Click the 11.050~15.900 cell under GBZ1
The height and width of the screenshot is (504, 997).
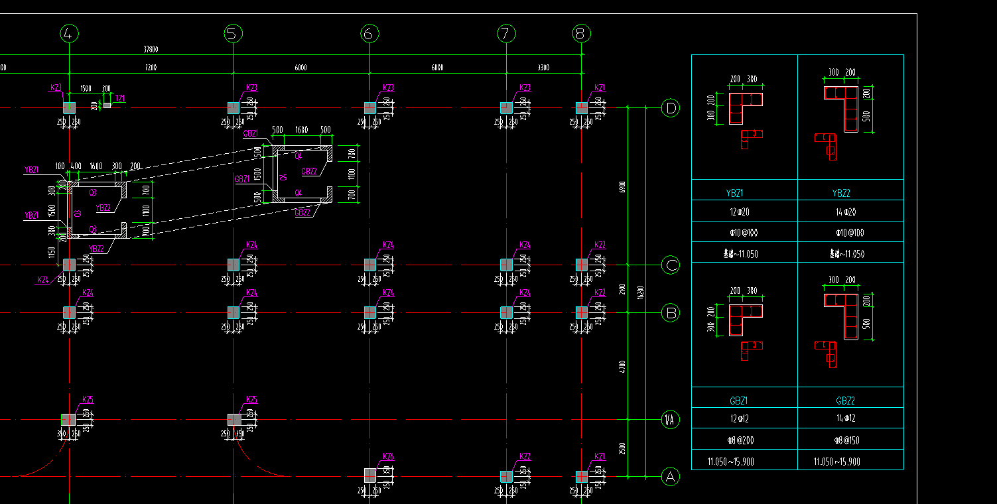point(744,461)
